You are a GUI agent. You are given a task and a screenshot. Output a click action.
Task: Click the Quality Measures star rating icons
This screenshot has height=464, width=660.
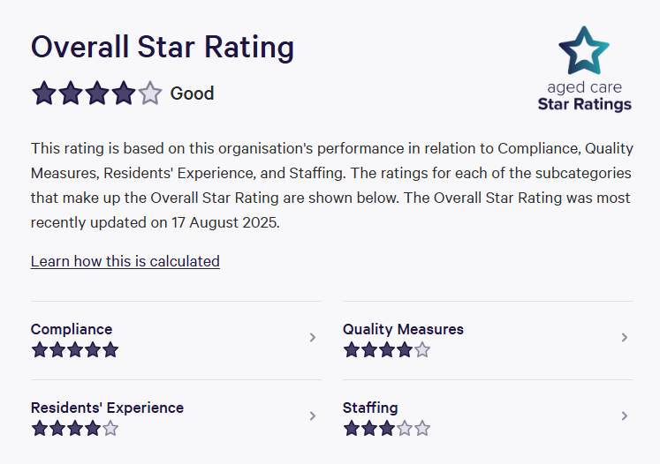(x=386, y=350)
